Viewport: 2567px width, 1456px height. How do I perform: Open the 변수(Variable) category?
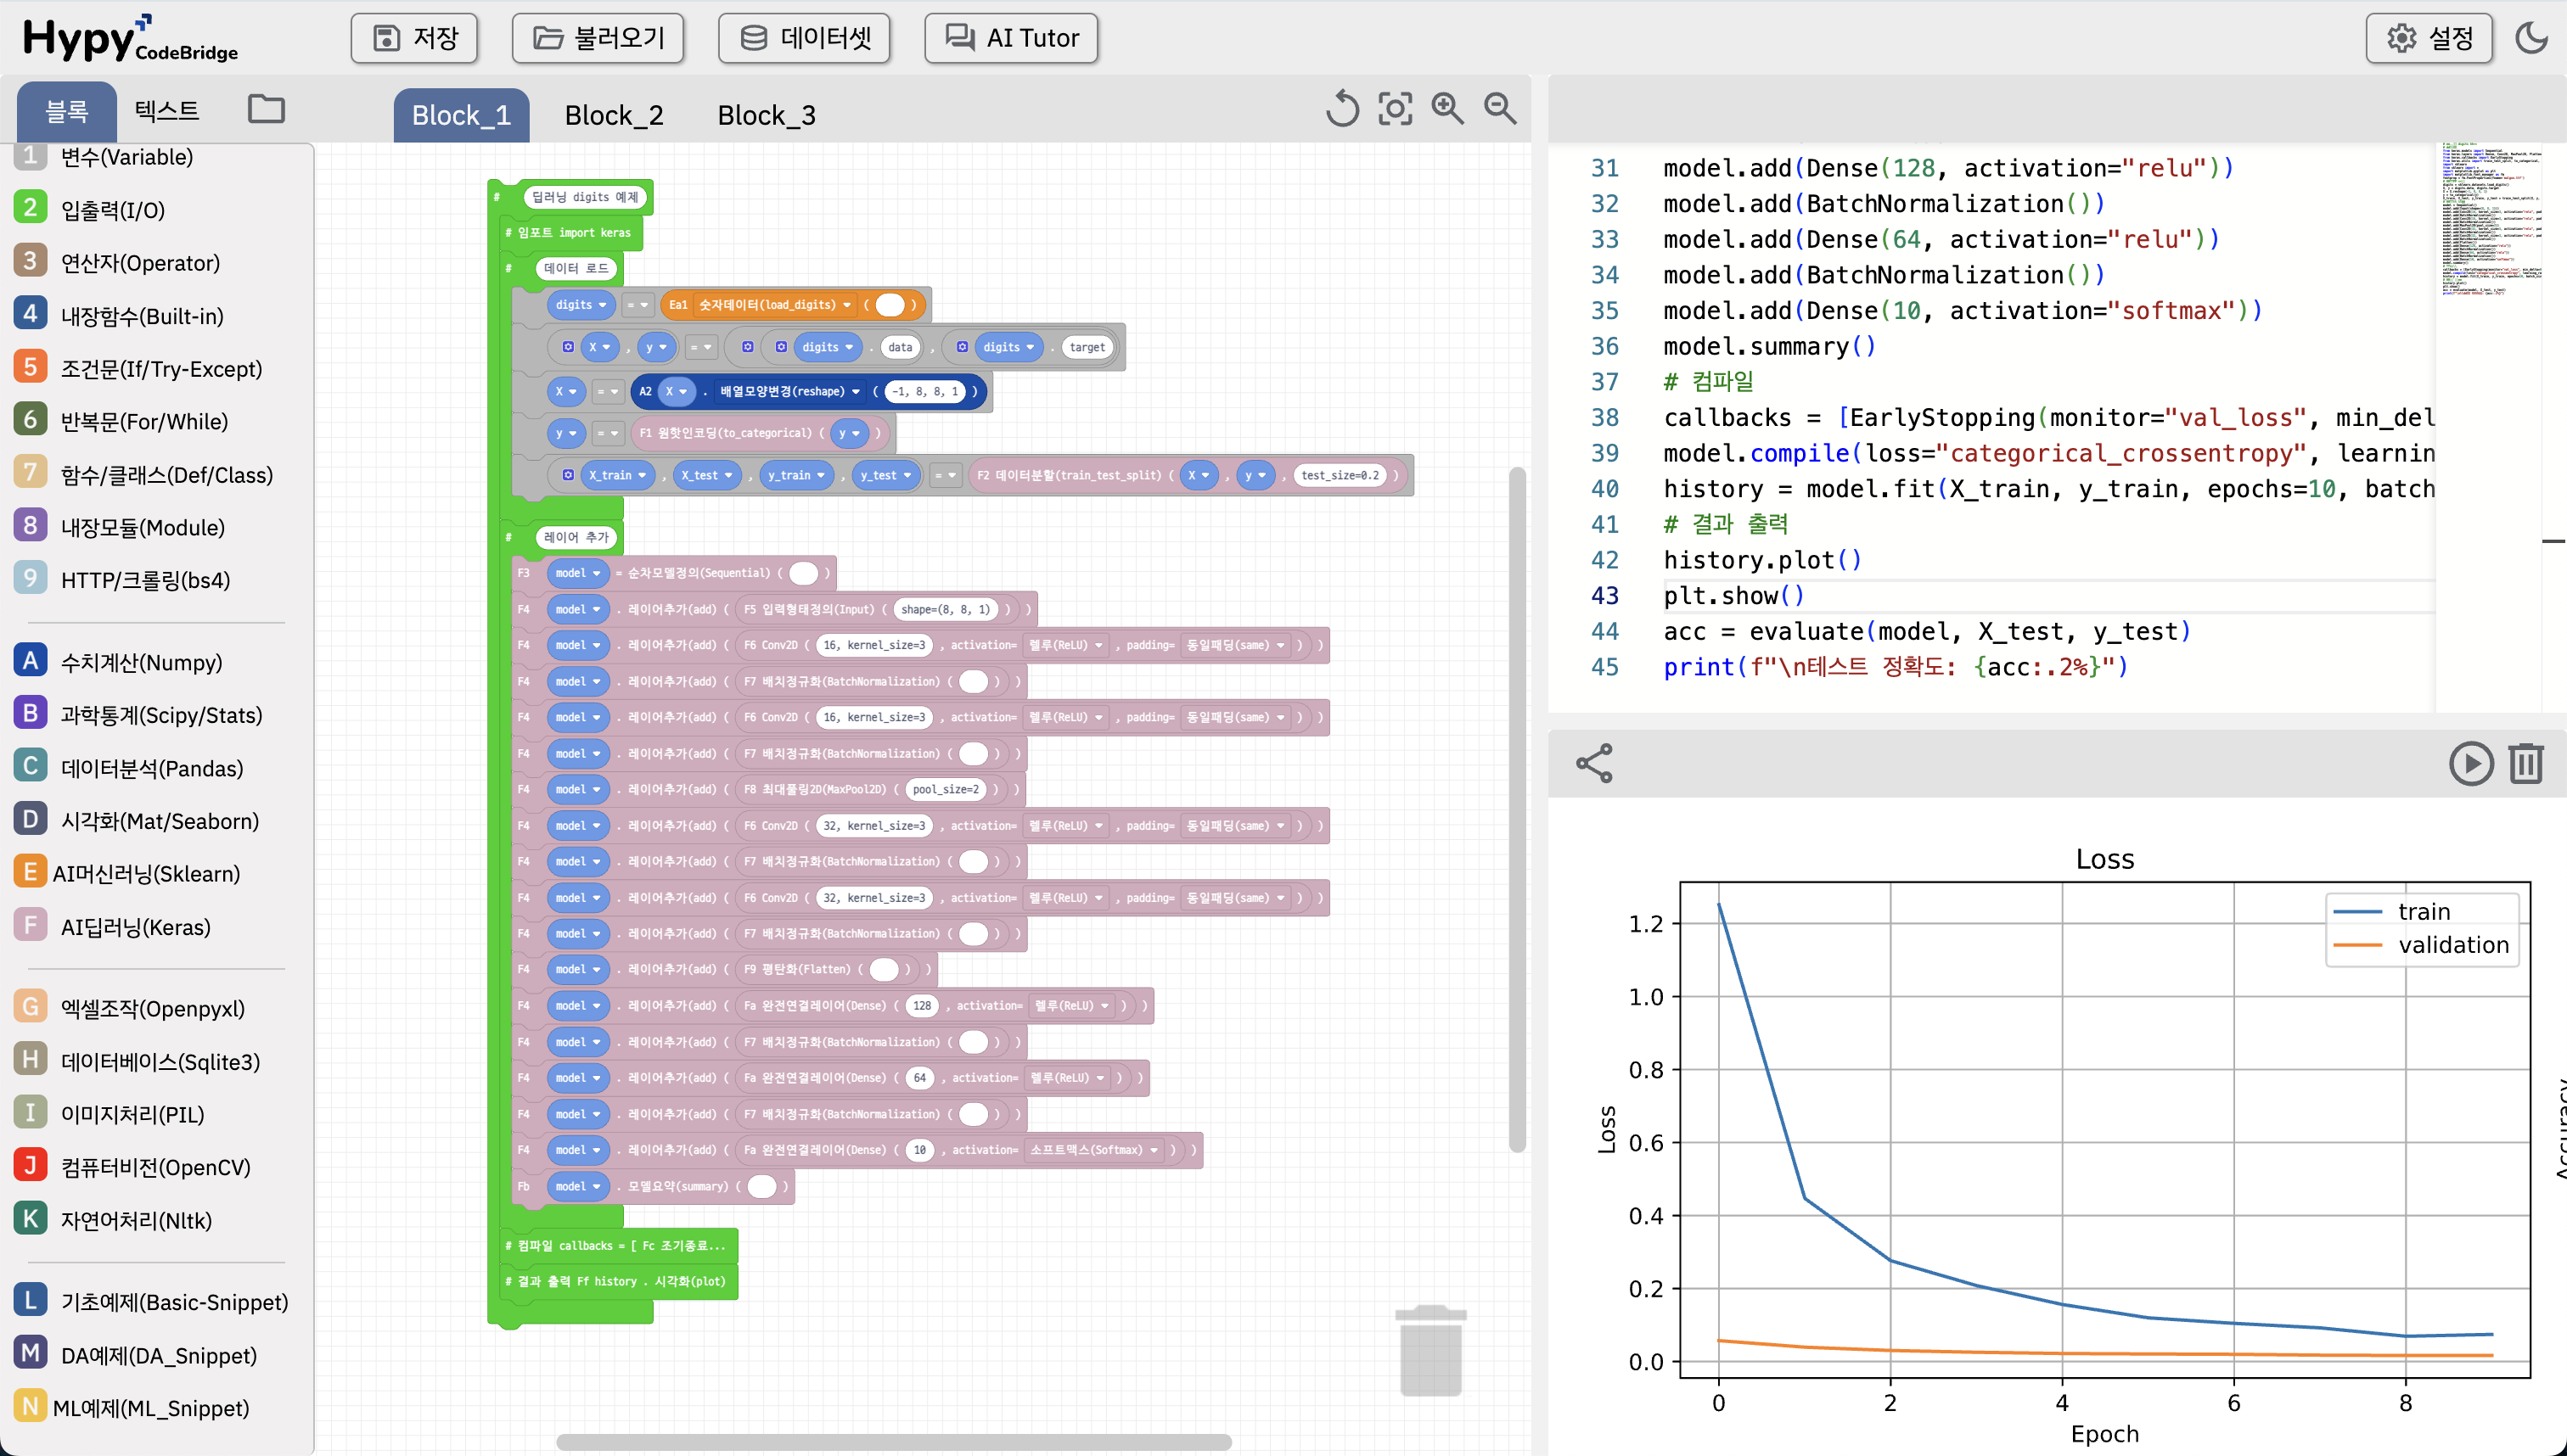[x=105, y=156]
